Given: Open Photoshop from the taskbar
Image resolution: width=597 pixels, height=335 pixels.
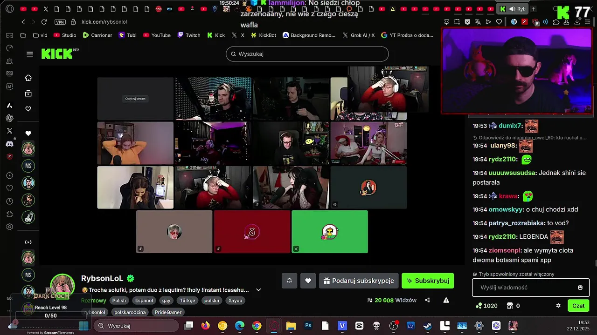Looking at the screenshot, I should coord(308,326).
